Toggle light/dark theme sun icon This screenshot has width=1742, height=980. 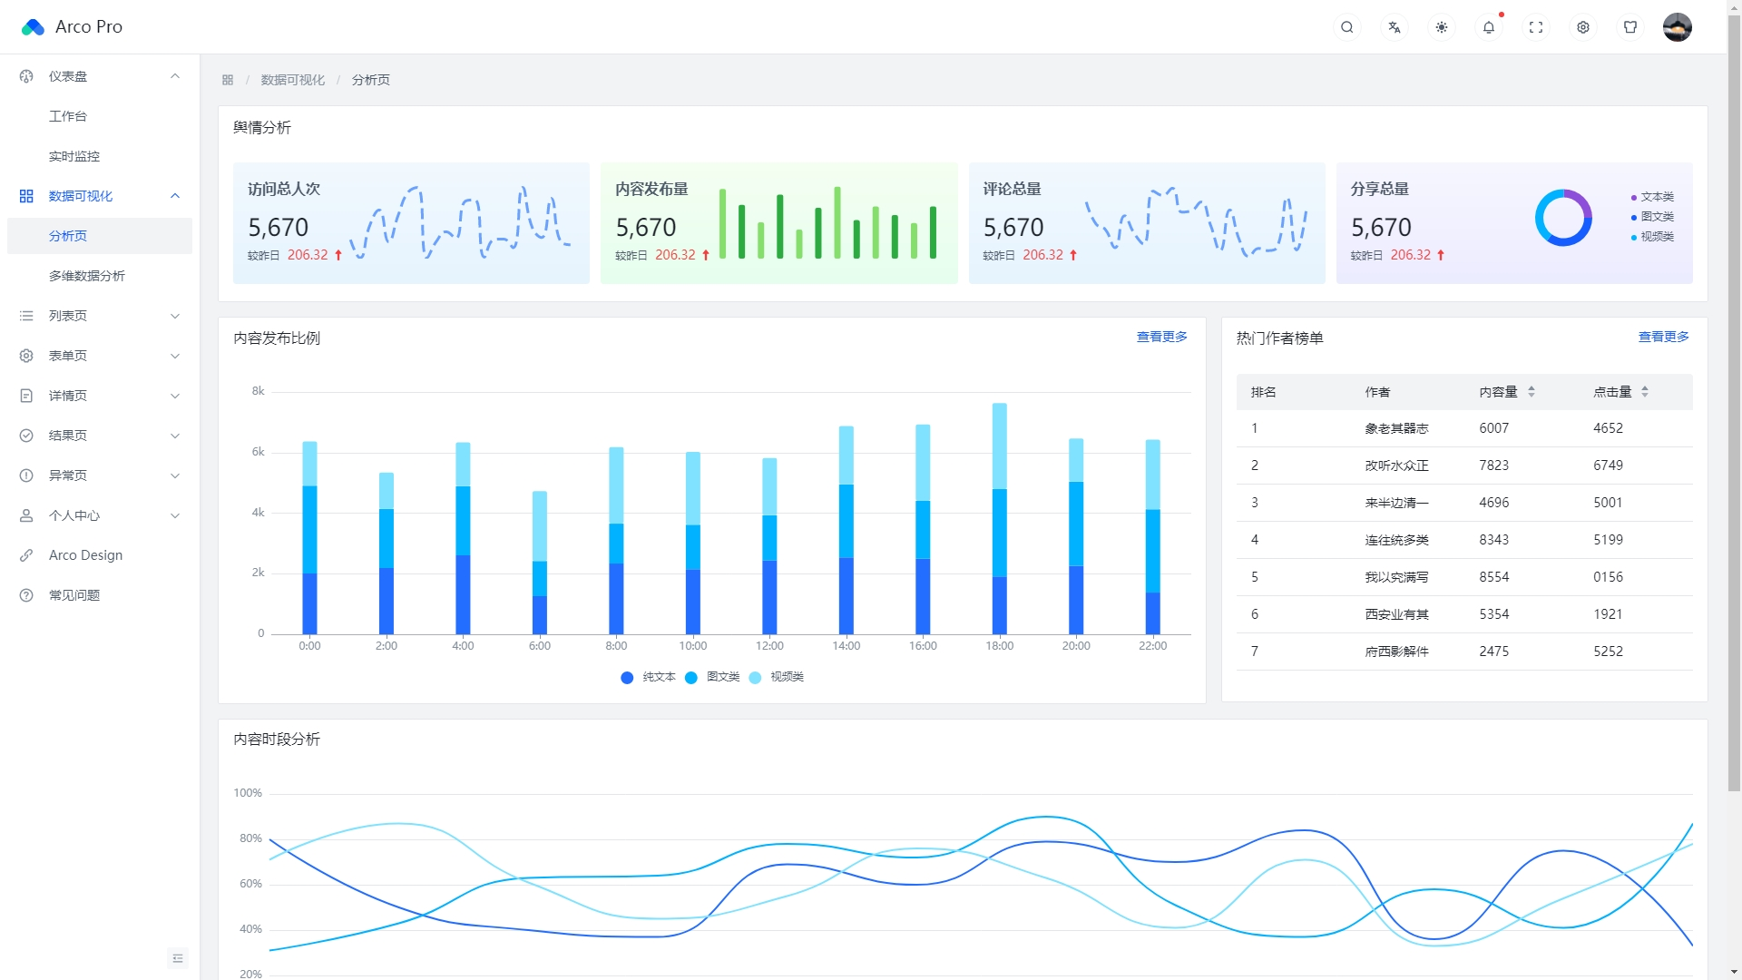[1442, 27]
